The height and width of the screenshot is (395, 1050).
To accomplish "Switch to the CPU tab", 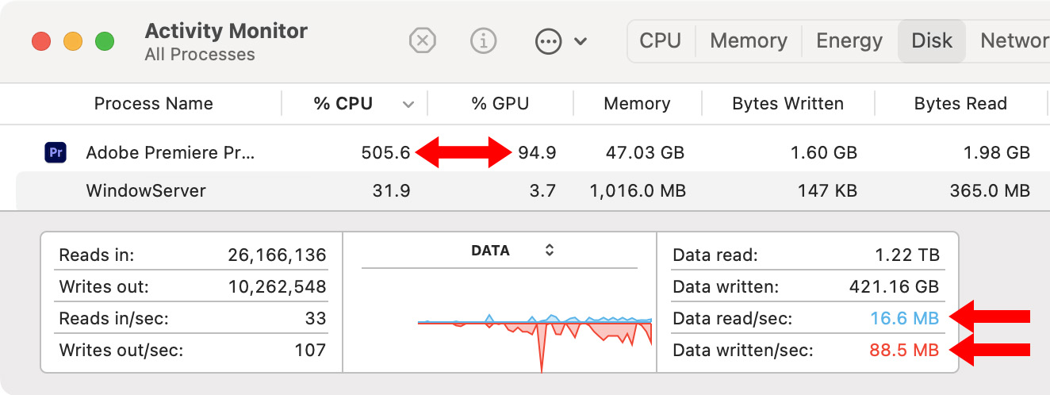I will point(661,40).
